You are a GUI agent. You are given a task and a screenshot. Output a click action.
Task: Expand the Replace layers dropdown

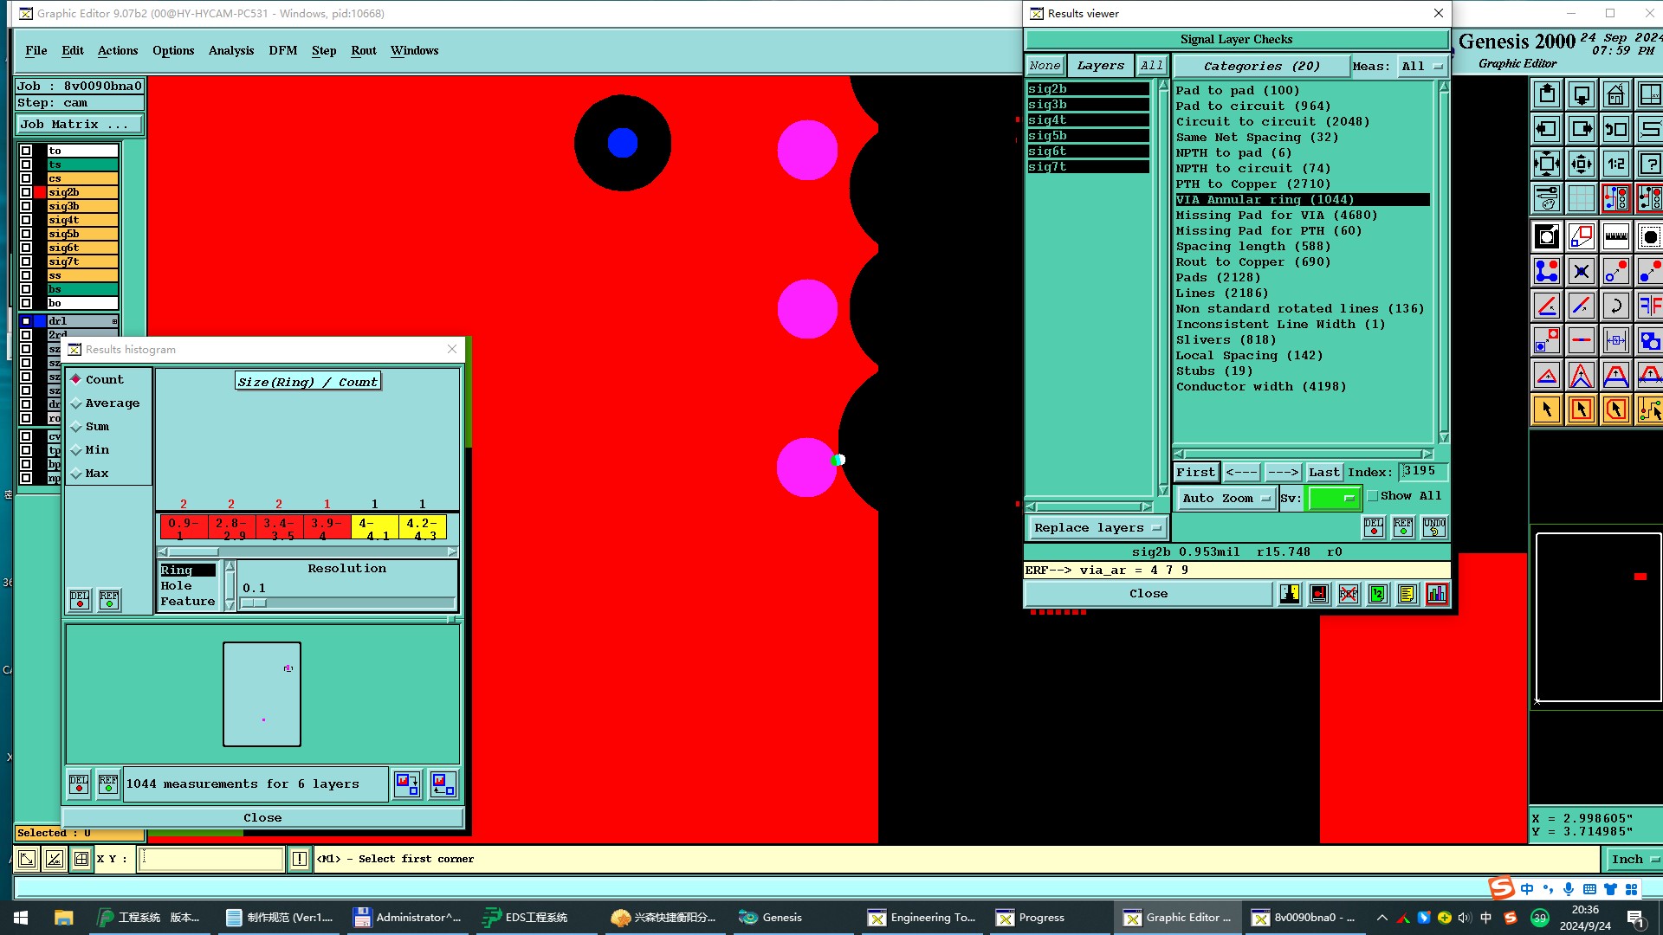coord(1097,528)
